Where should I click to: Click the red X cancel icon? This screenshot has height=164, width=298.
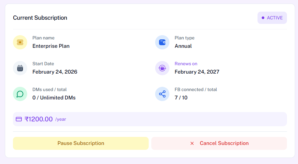(x=192, y=143)
